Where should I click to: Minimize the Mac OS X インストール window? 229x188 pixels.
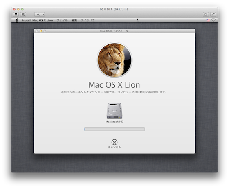tap(41, 31)
